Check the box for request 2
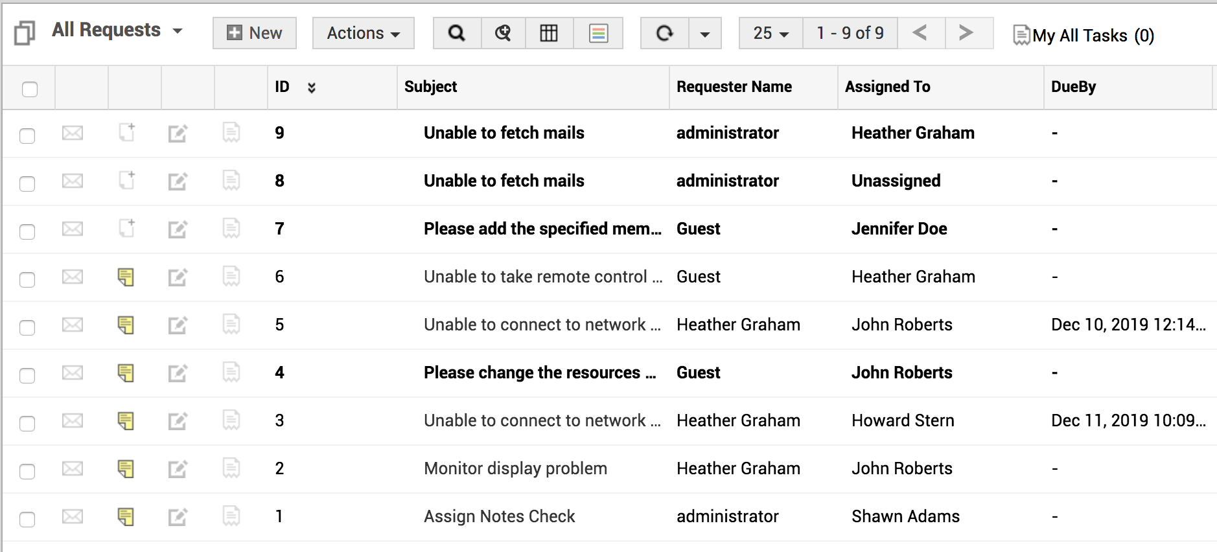This screenshot has width=1217, height=552. [27, 471]
